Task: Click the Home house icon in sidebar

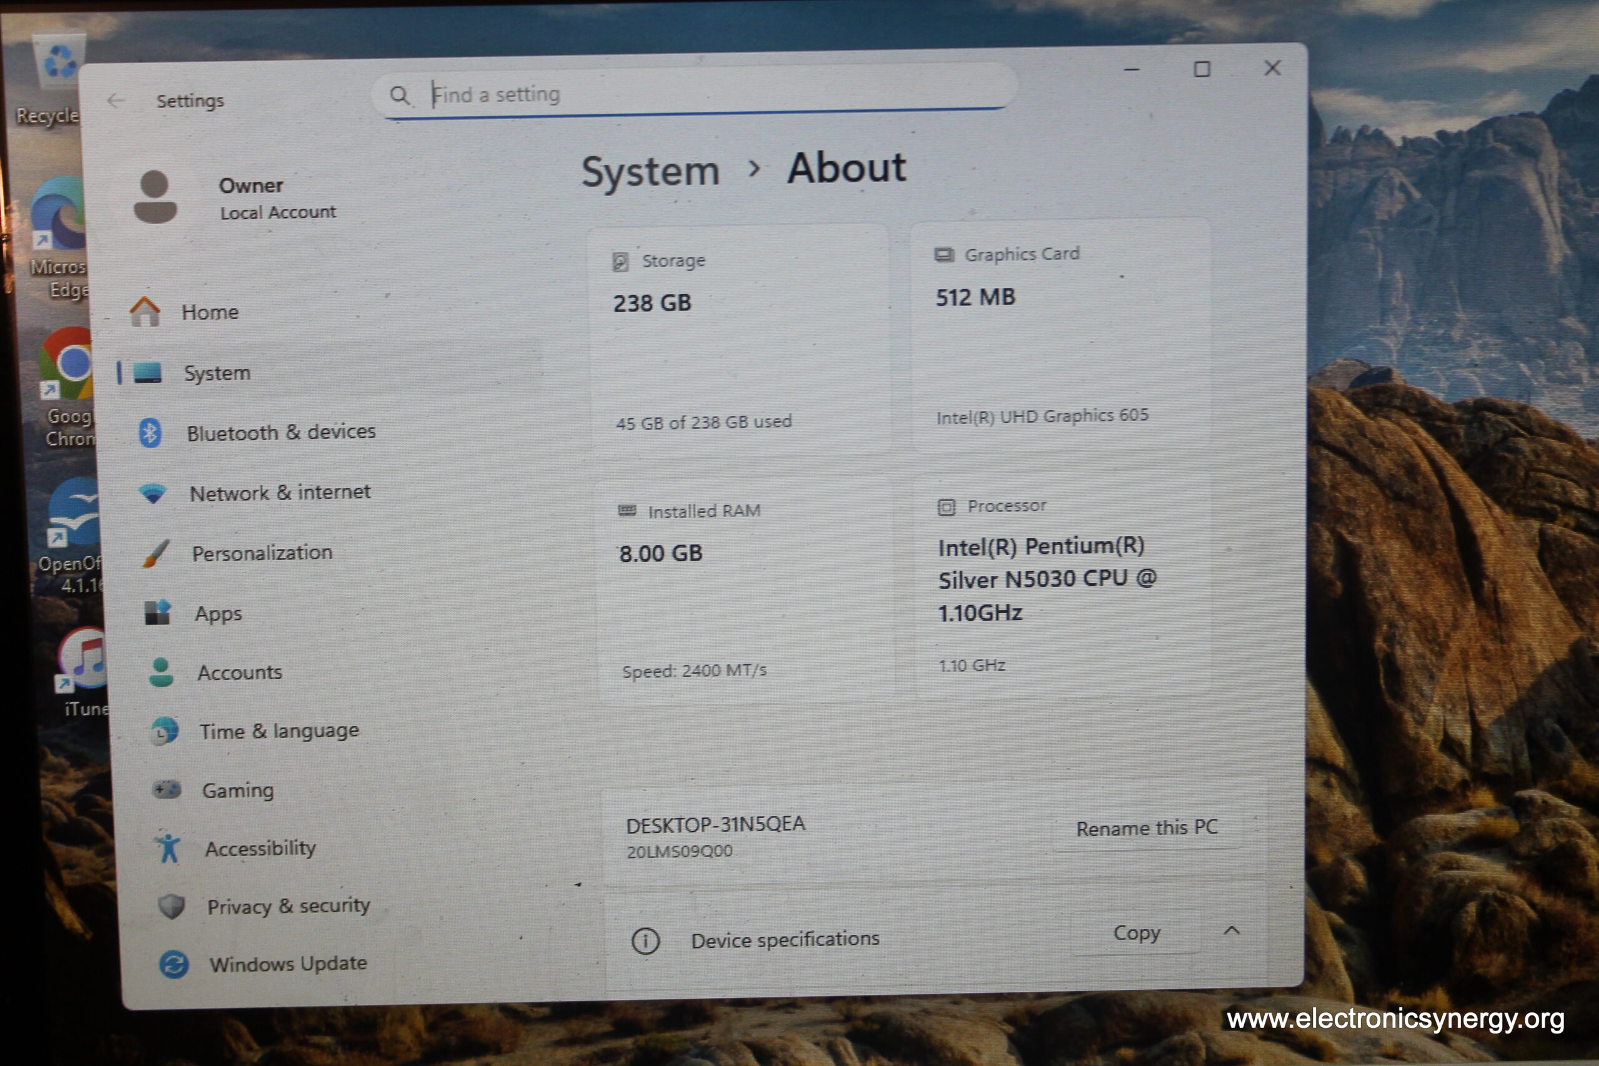Action: click(145, 312)
